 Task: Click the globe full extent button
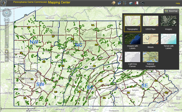[7, 13]
